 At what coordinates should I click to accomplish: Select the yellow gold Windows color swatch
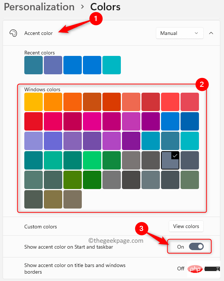tap(34, 102)
